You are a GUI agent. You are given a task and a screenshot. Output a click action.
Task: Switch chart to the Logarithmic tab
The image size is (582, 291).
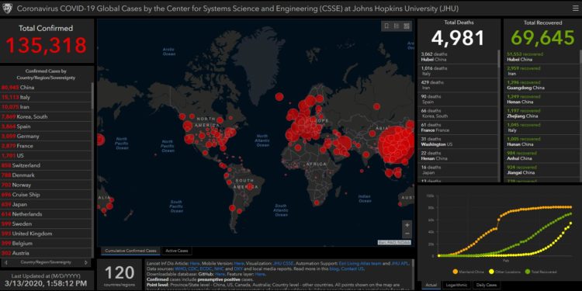457,285
